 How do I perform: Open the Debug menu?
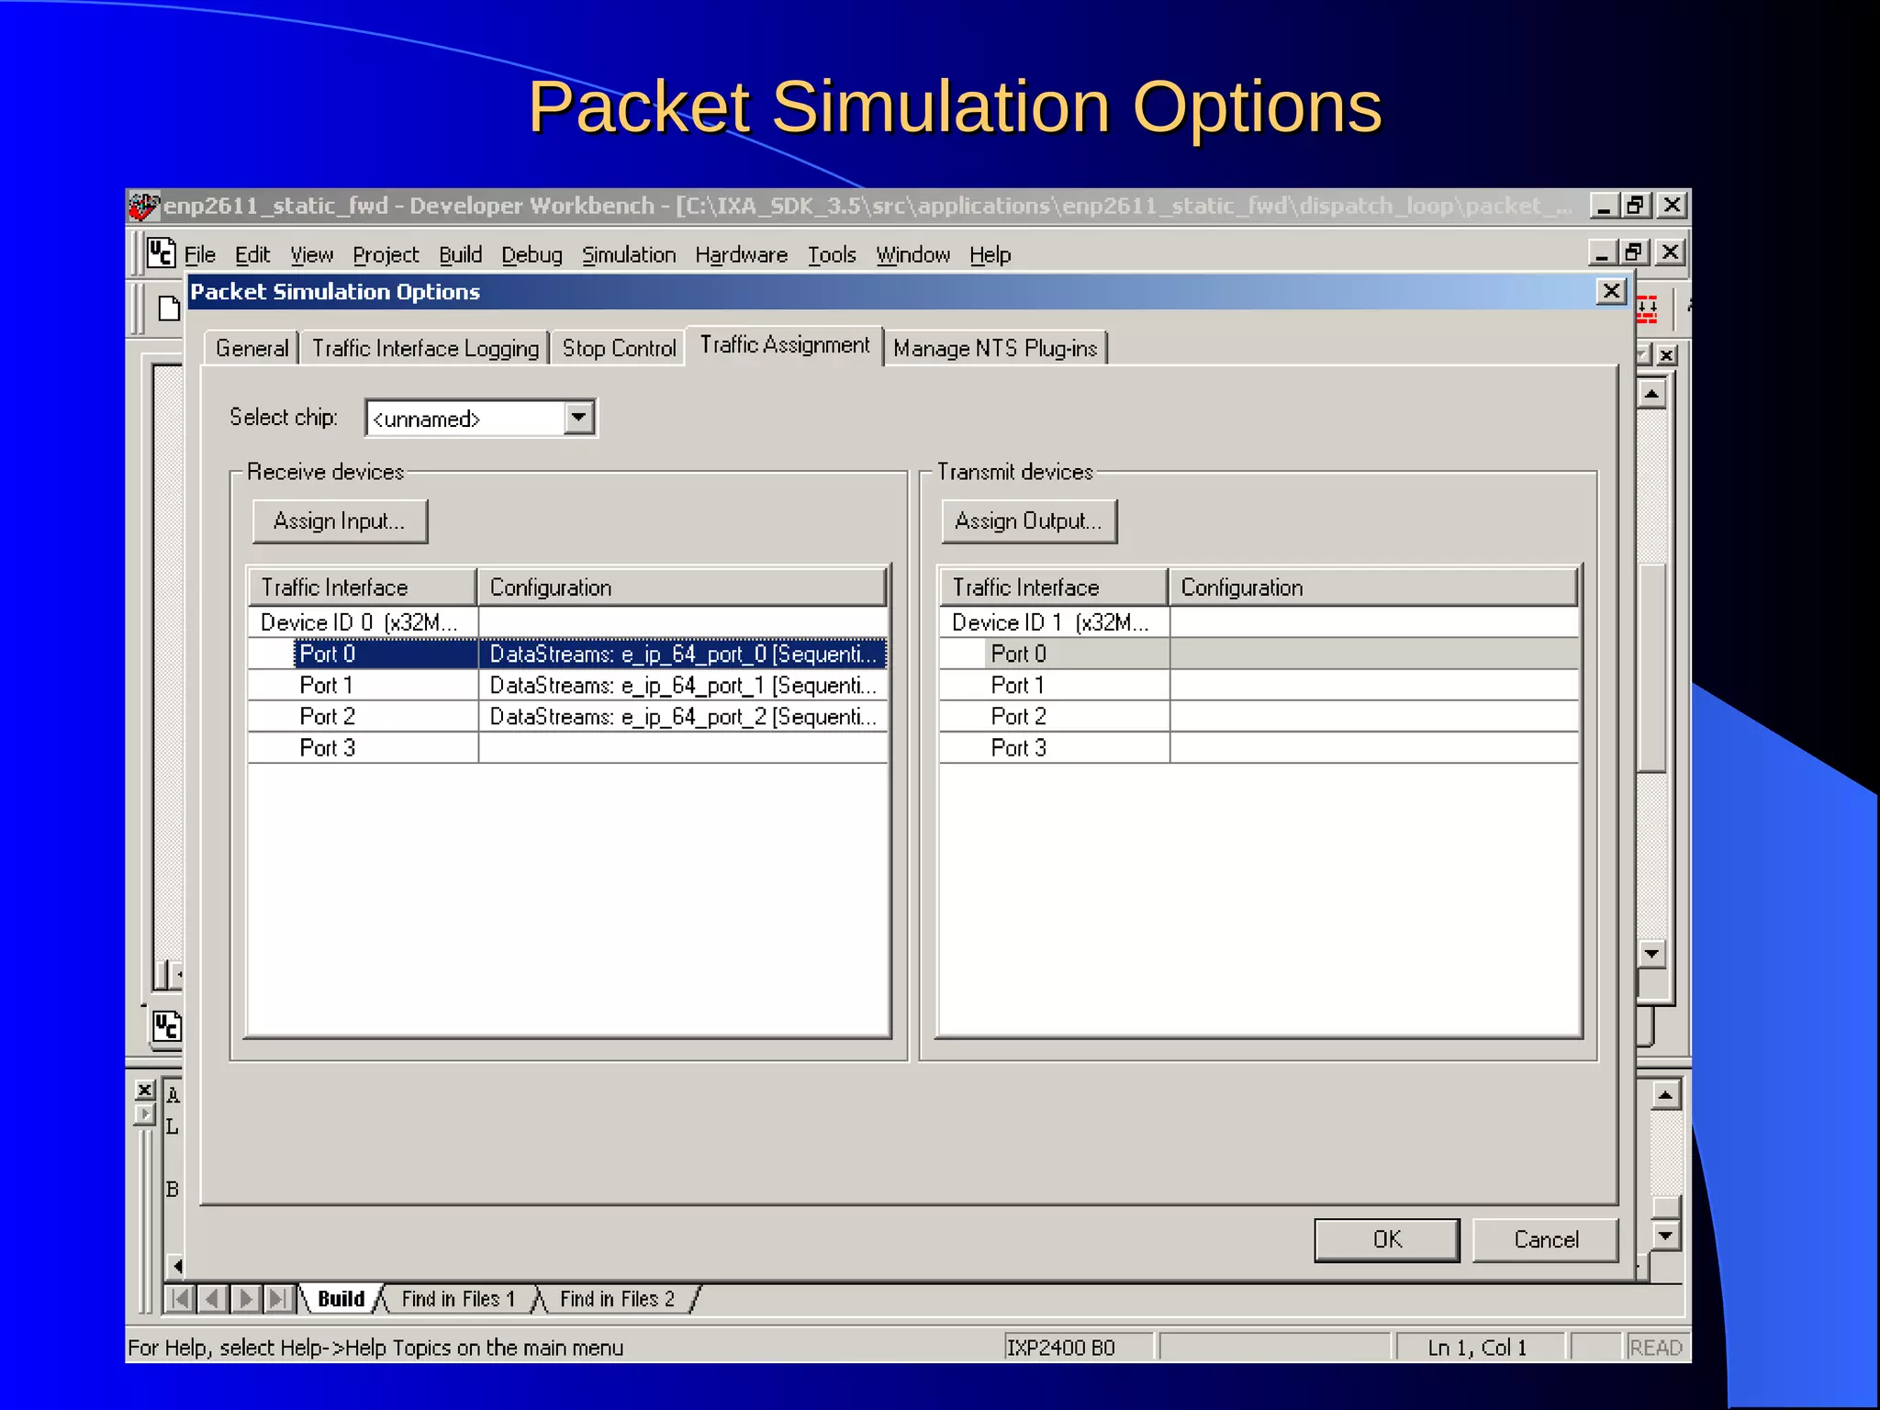point(532,254)
